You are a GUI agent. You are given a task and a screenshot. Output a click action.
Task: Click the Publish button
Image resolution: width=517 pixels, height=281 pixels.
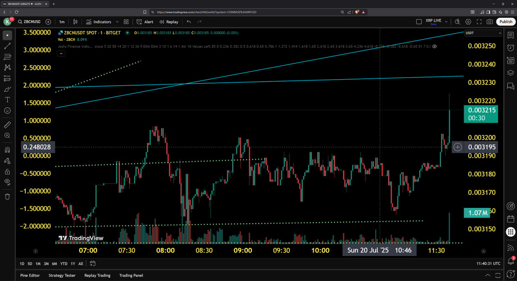(506, 22)
